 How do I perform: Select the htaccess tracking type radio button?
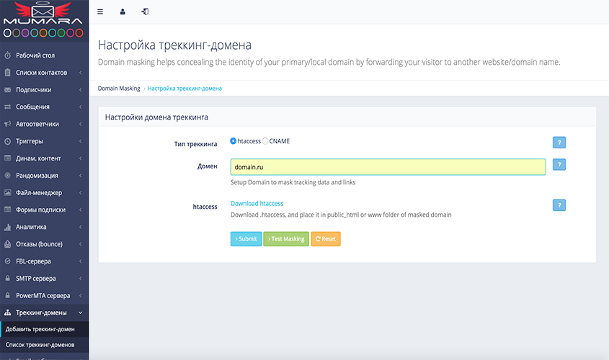234,141
